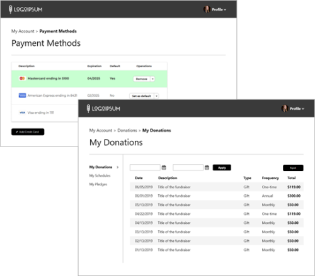This screenshot has height=276, width=315.
Task: Open profile avatar in My Donations window
Action: (285, 108)
